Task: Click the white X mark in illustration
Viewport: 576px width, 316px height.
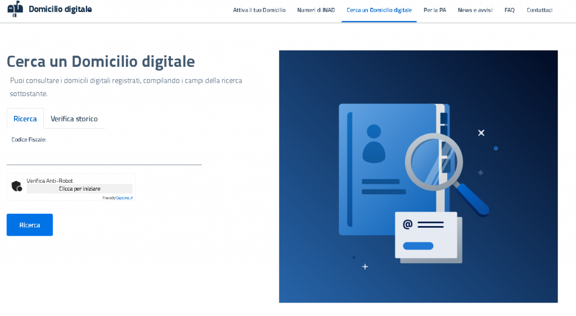Action: [x=481, y=133]
